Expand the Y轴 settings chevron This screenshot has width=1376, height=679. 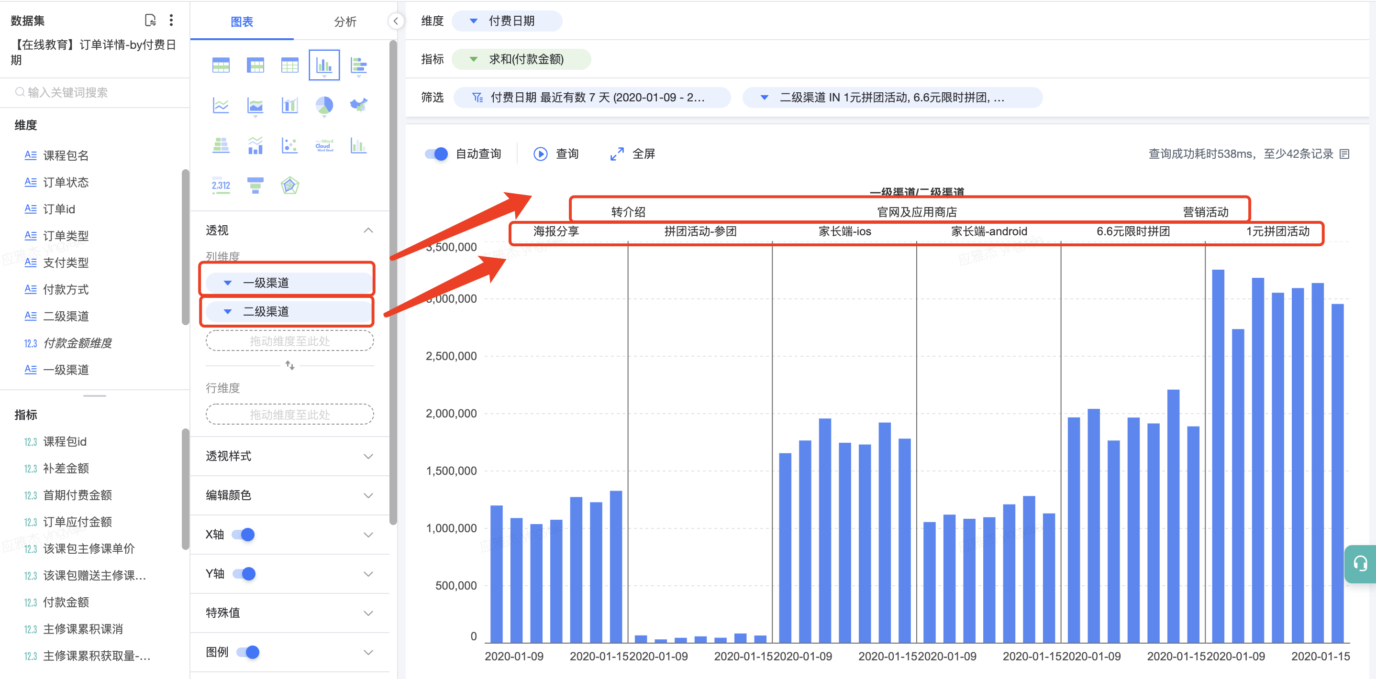(368, 574)
